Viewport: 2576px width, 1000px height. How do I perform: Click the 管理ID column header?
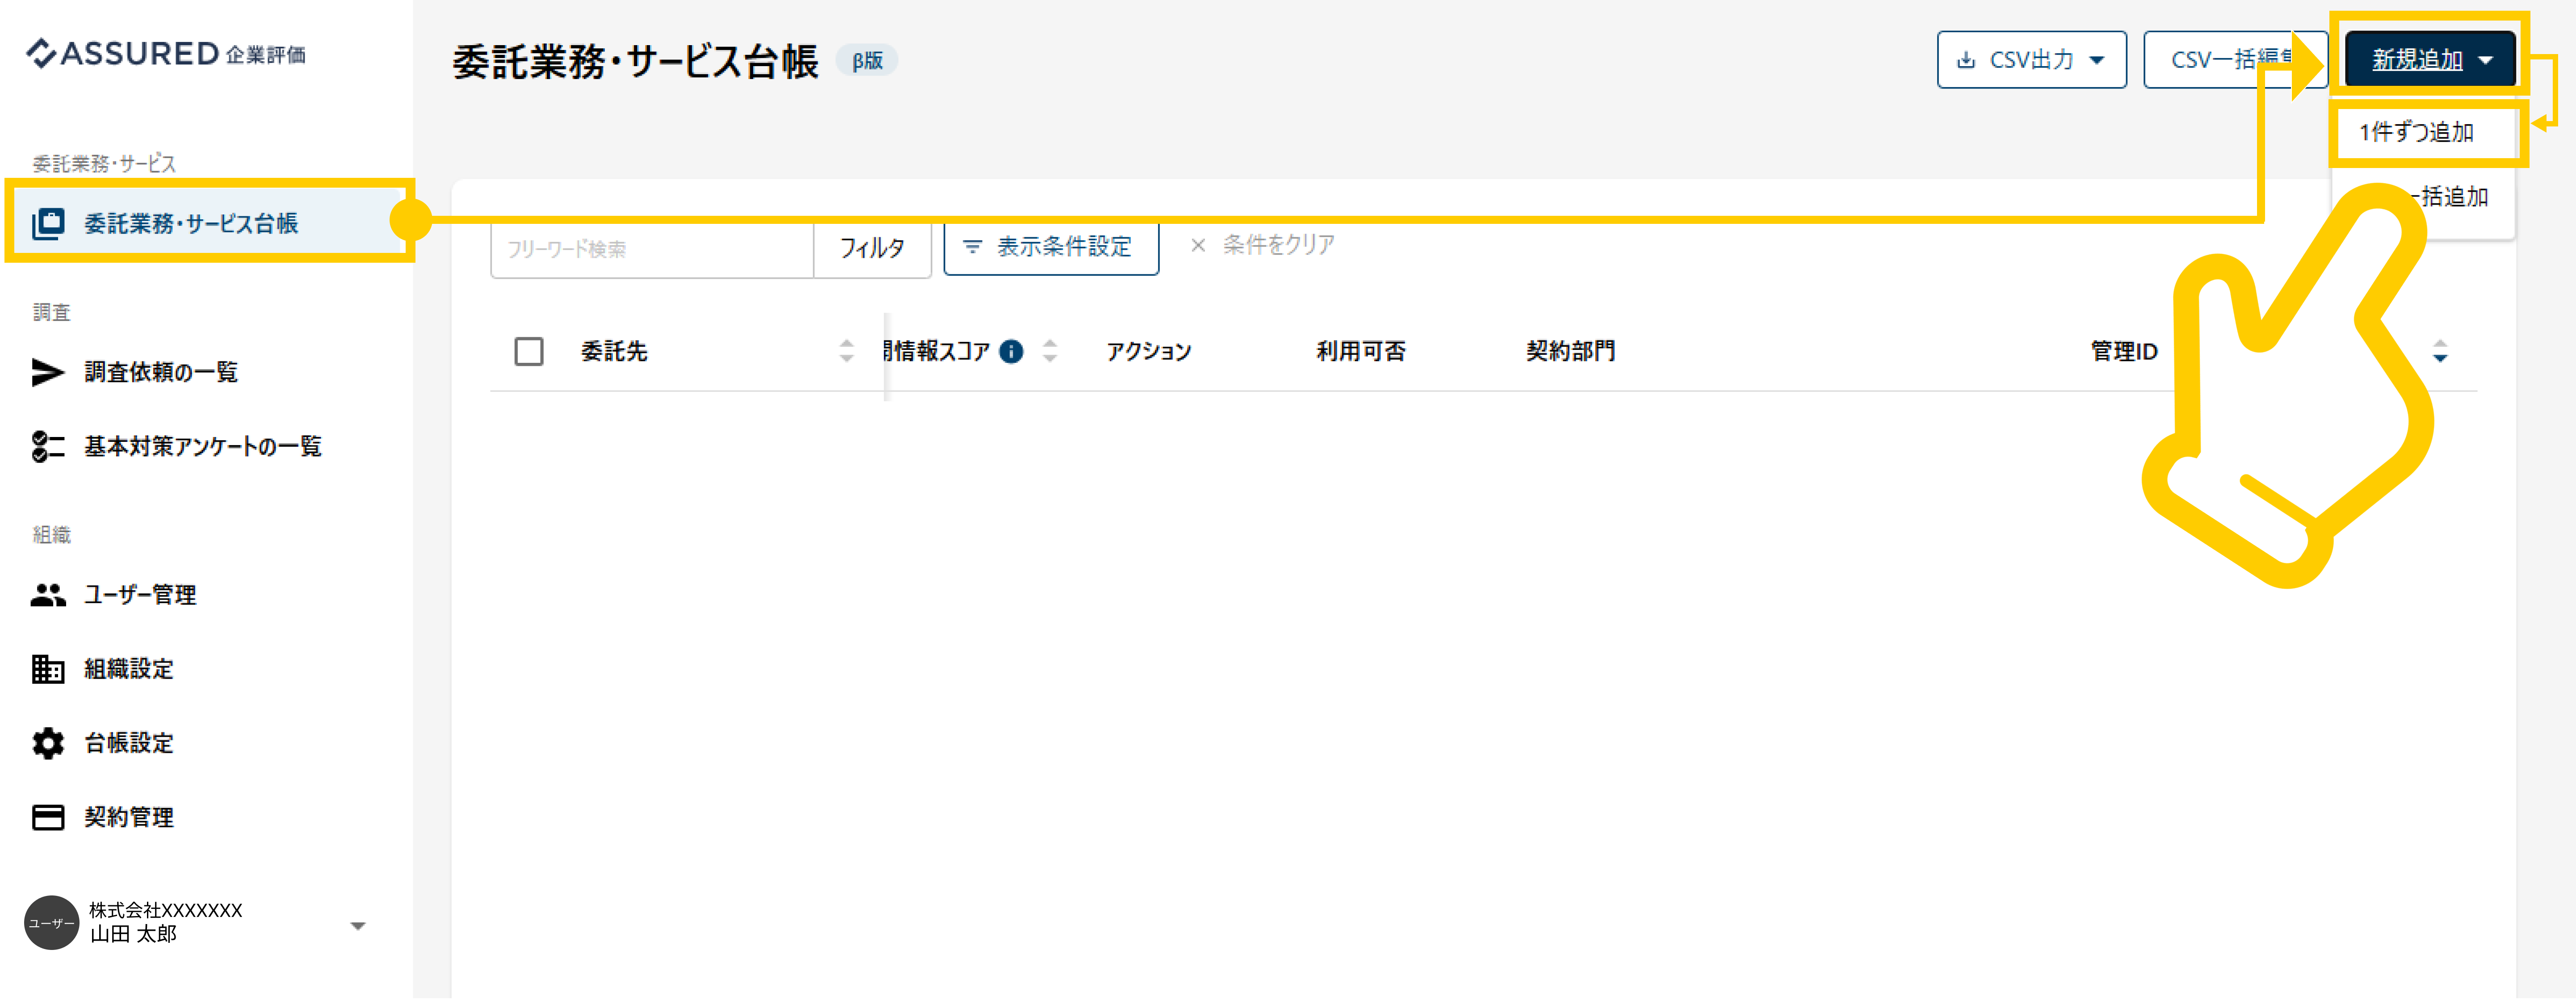pyautogui.click(x=2124, y=351)
